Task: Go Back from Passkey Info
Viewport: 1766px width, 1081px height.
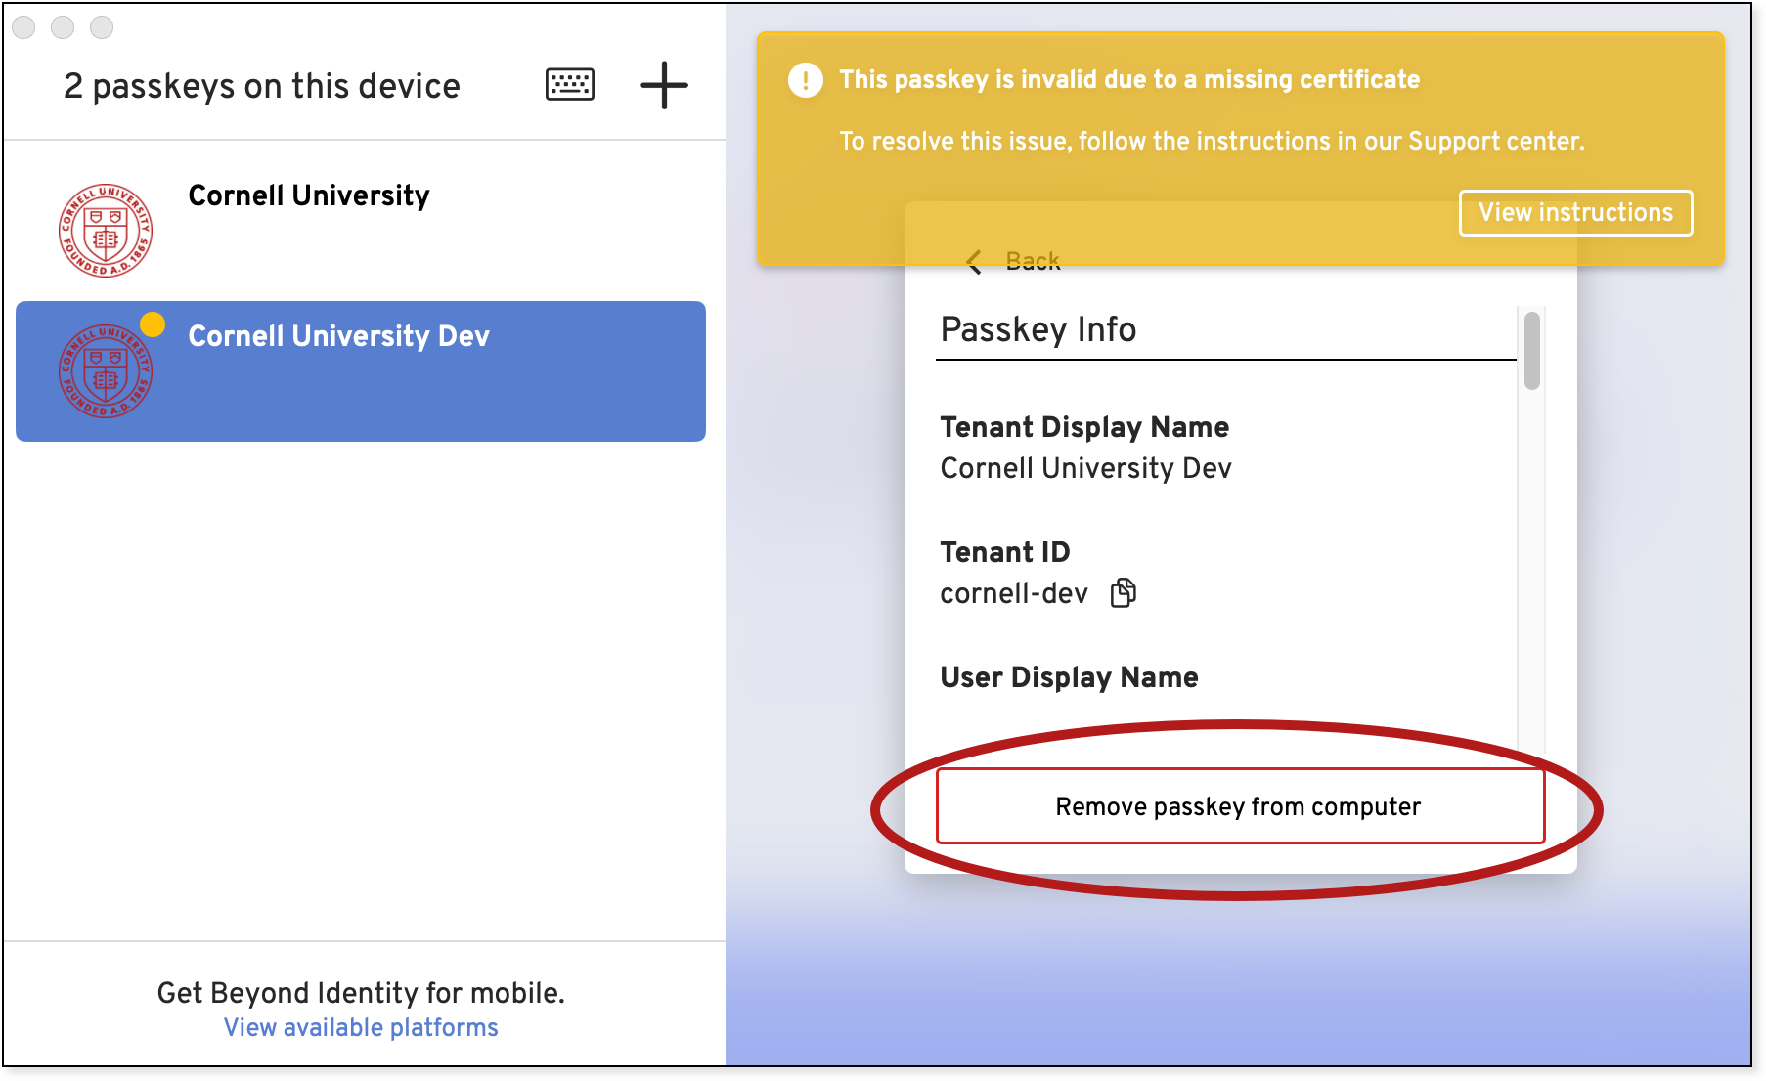Action: tap(1033, 261)
